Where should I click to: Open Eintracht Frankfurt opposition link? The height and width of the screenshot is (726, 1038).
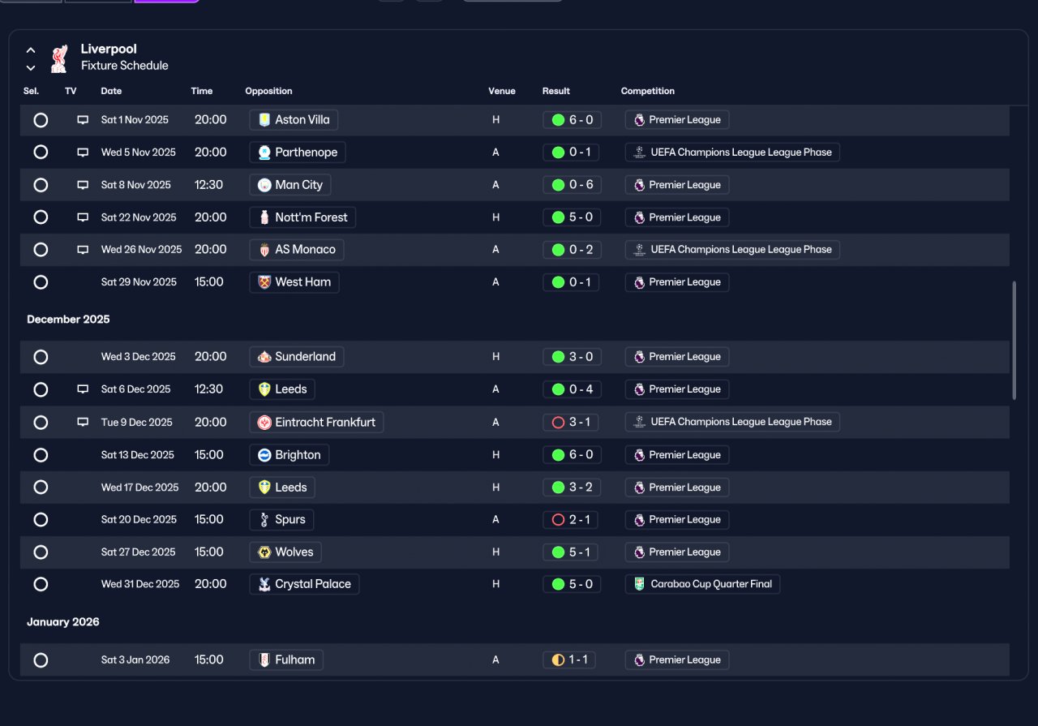pos(316,422)
